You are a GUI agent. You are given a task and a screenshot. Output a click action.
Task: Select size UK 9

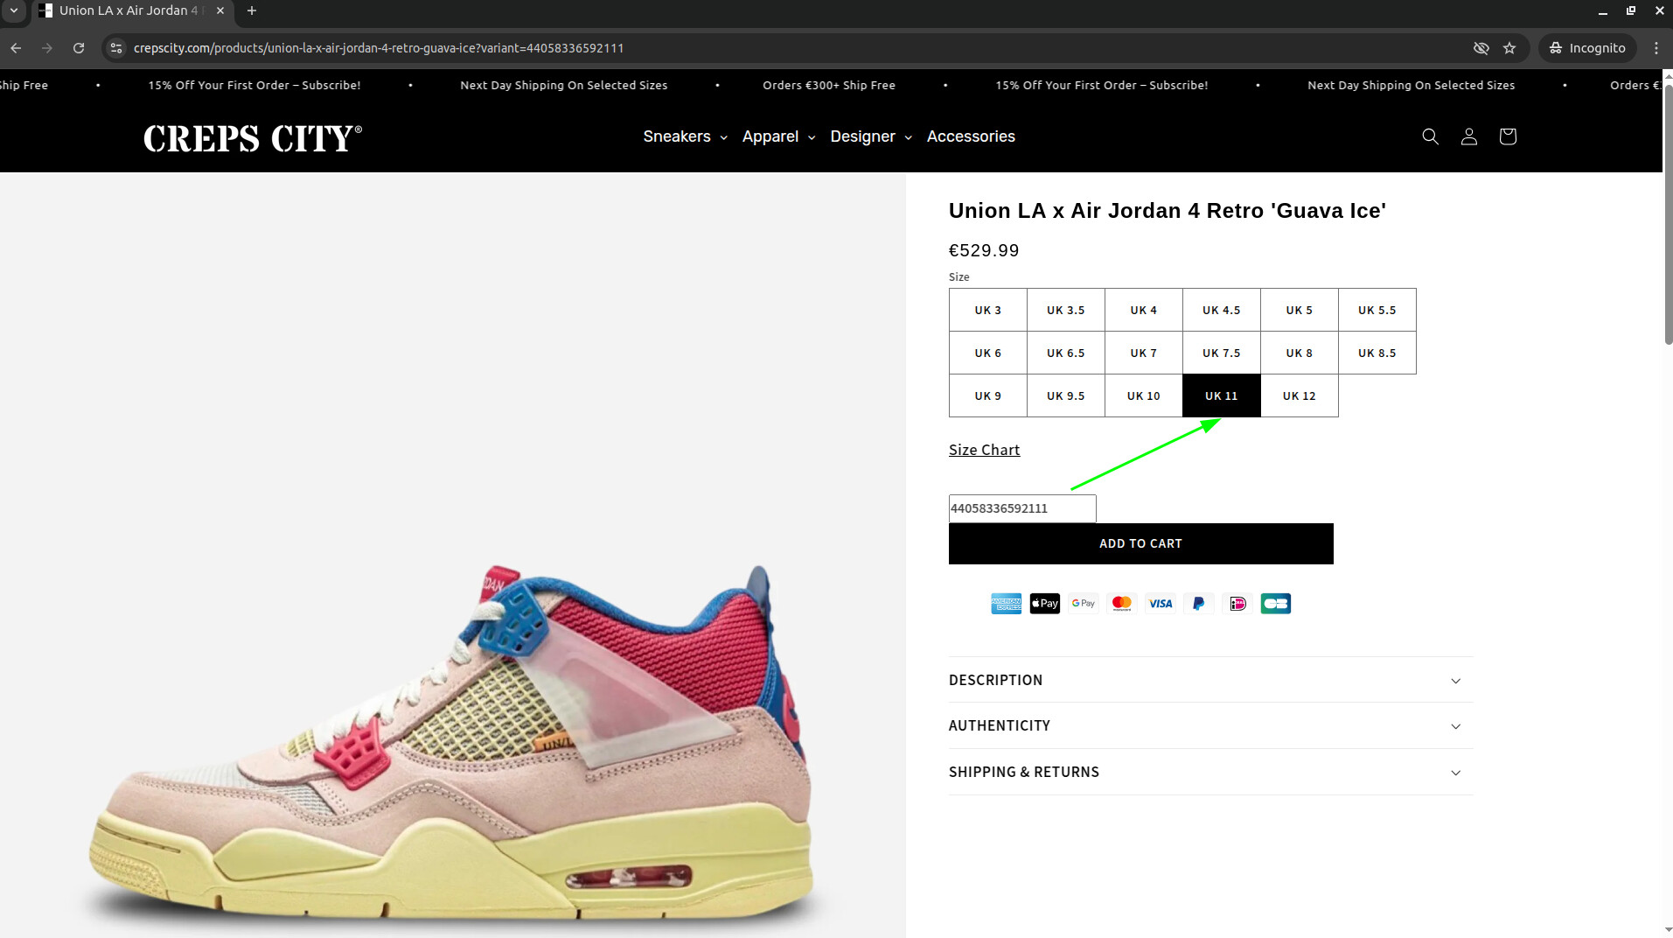click(987, 395)
